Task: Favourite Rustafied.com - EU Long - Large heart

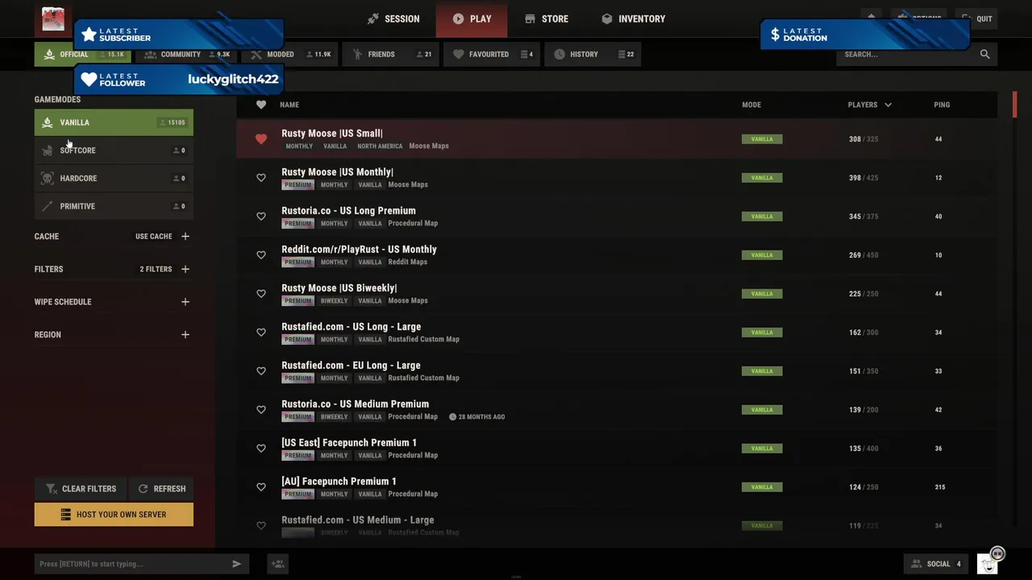Action: [x=261, y=371]
